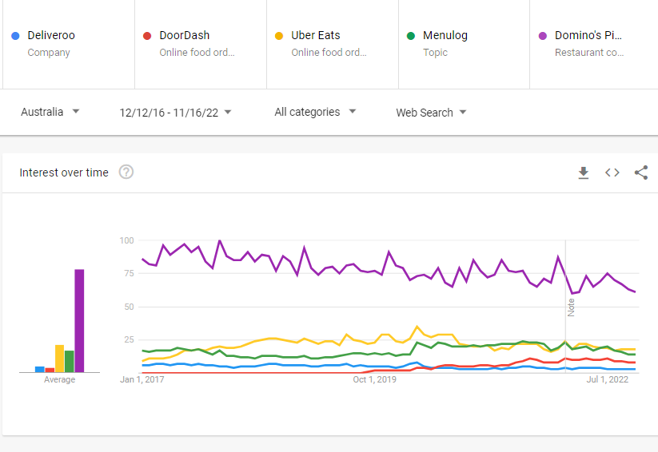The image size is (658, 452).
Task: Open the Web Search type dropdown
Action: click(431, 113)
